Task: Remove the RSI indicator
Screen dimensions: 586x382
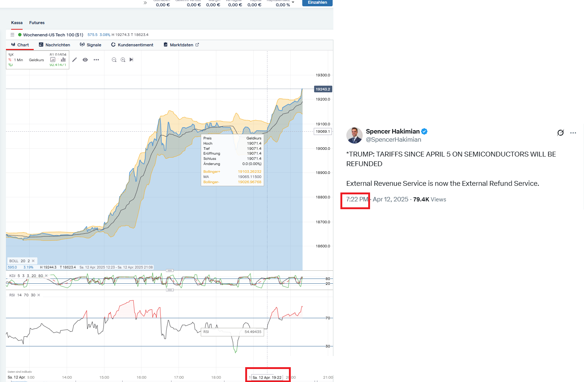Action: point(39,295)
